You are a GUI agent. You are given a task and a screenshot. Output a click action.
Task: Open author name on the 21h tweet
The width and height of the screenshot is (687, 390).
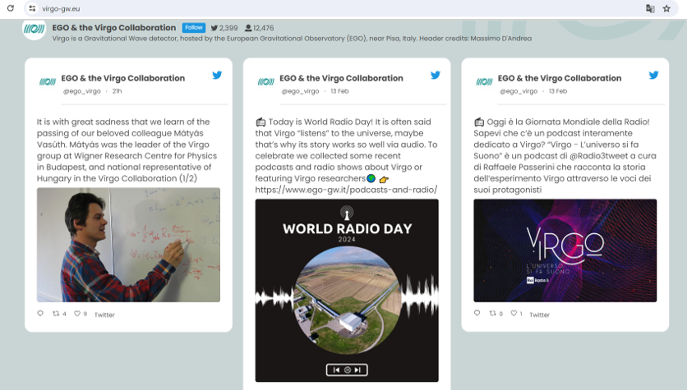(x=123, y=78)
